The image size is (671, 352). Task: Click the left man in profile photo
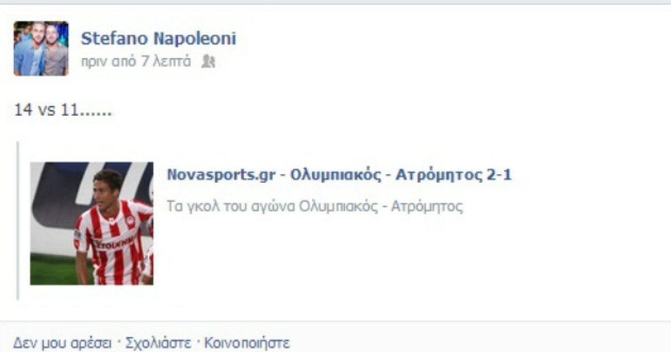click(29, 50)
